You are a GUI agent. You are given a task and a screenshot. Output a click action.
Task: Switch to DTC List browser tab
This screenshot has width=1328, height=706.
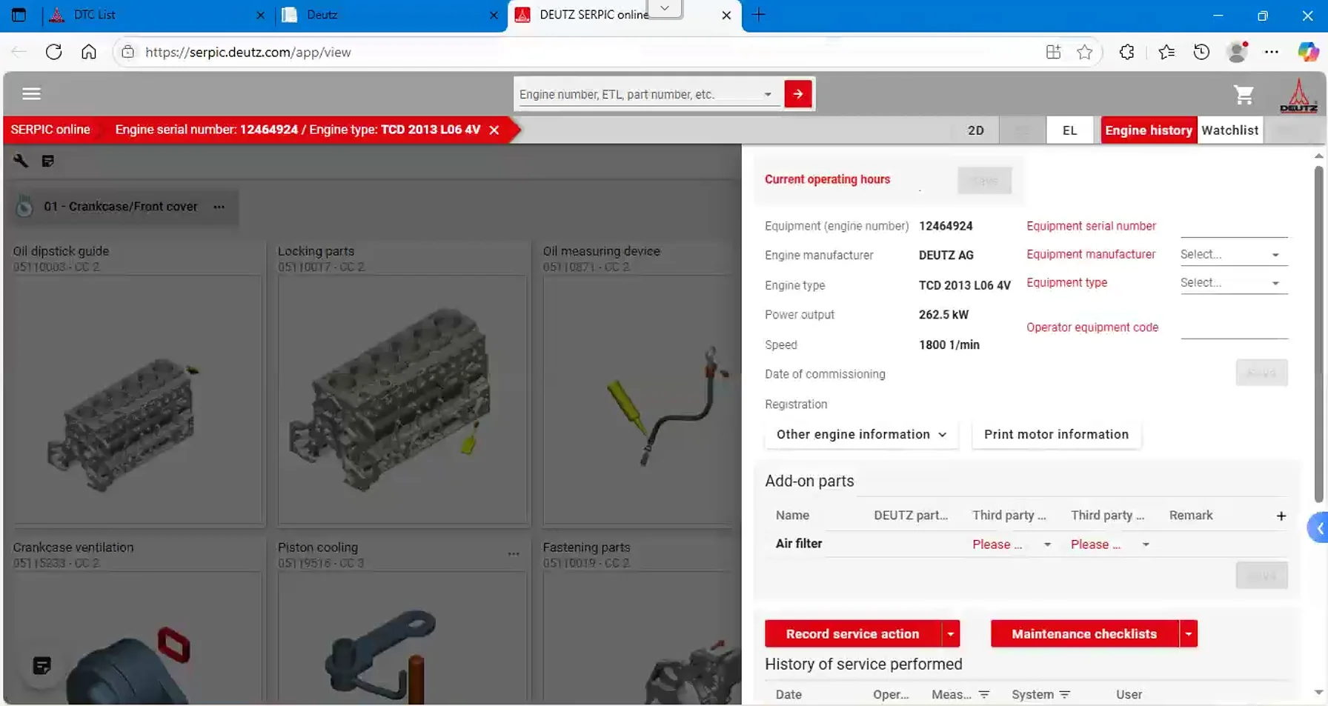(x=156, y=16)
